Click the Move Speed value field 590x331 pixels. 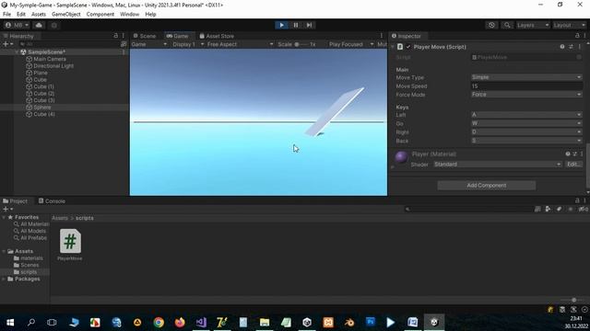pos(526,86)
